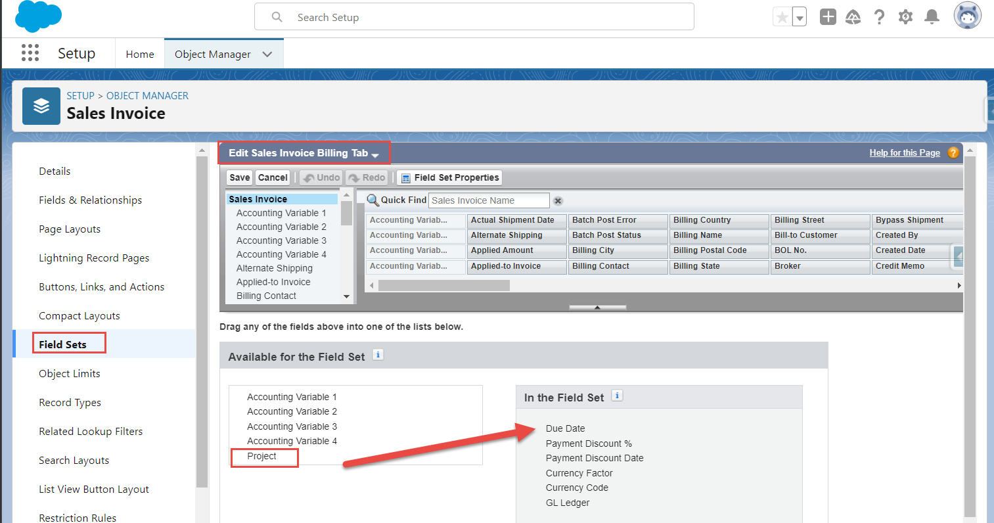Click the Quick Find input box
994x523 pixels.
(489, 200)
